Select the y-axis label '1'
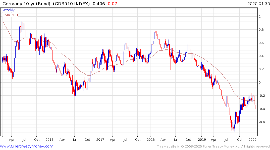Image resolution: width=270 pixels, height=150 pixels. click(260, 16)
